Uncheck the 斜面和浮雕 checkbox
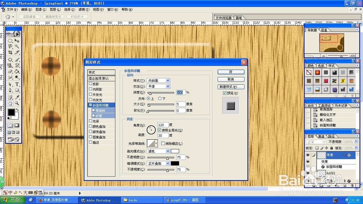Viewport: 363px width, 204px height. pyautogui.click(x=90, y=105)
